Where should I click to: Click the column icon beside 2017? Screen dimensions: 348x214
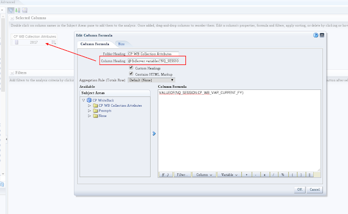16,42
